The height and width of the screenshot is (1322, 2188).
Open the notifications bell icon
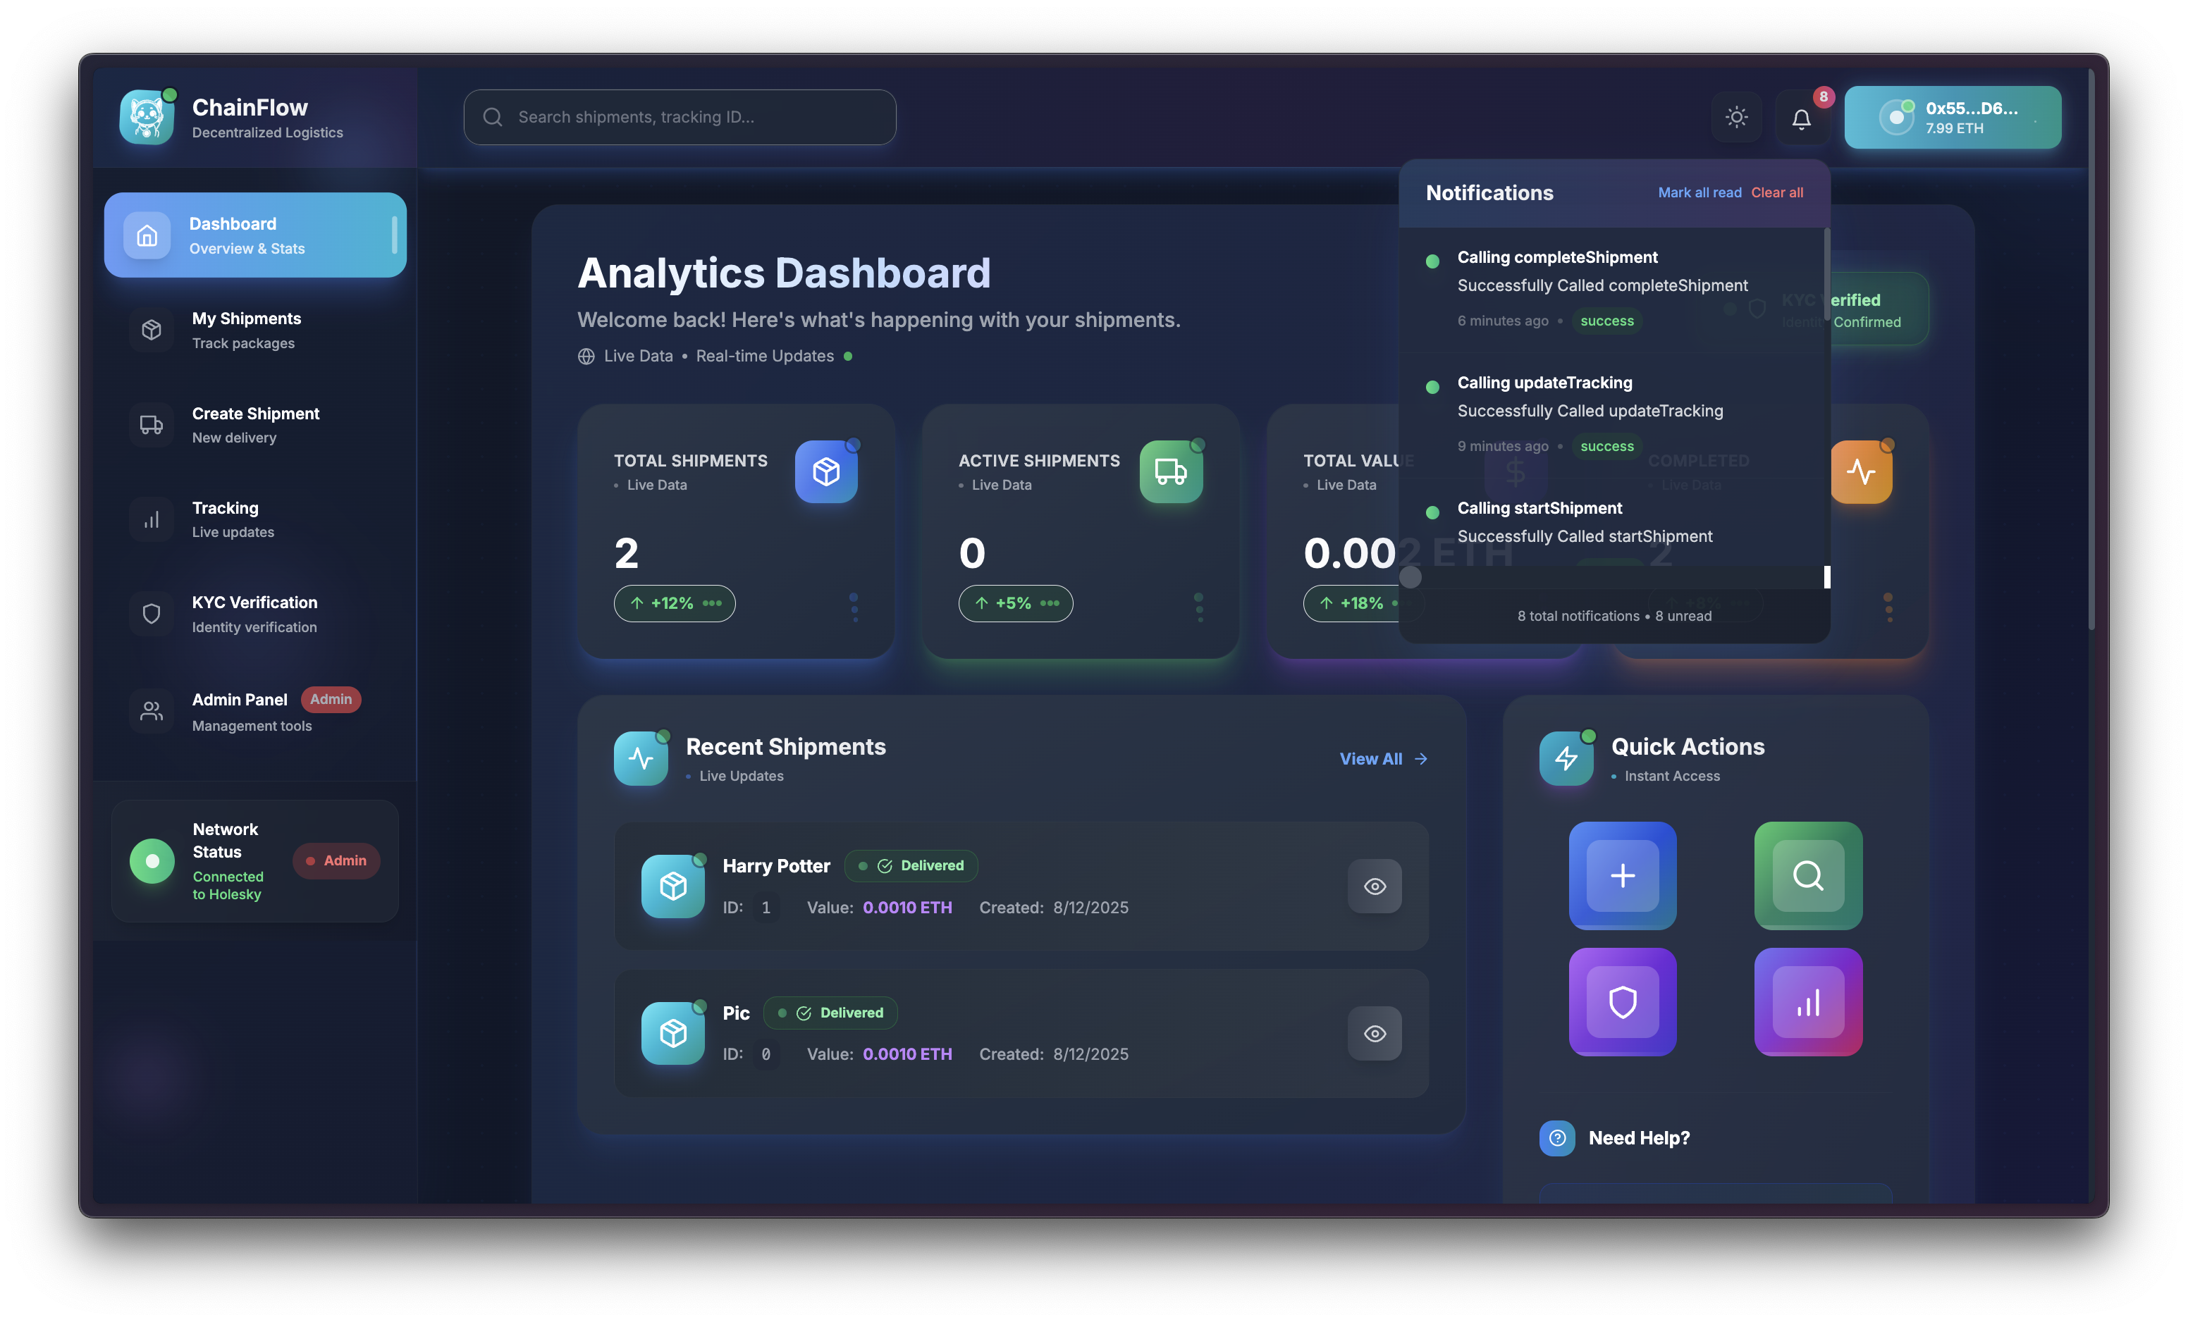(x=1801, y=118)
